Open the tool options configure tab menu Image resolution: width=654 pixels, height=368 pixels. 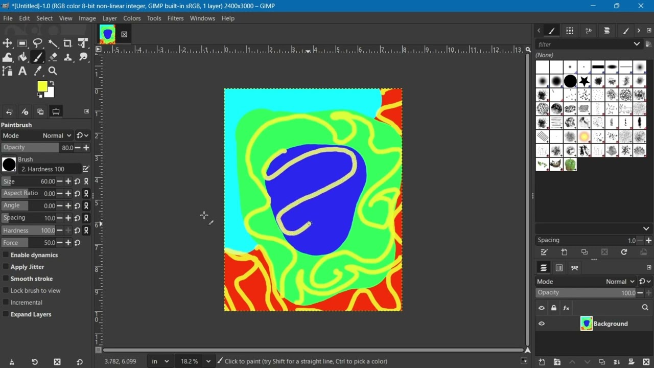click(x=86, y=111)
